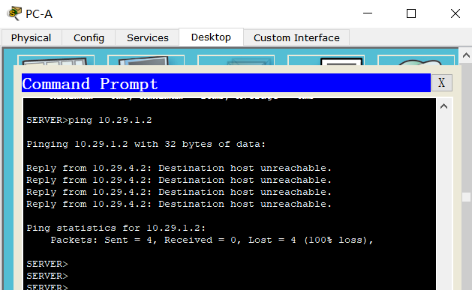
Task: Open the Custom Interface tab
Action: 296,38
